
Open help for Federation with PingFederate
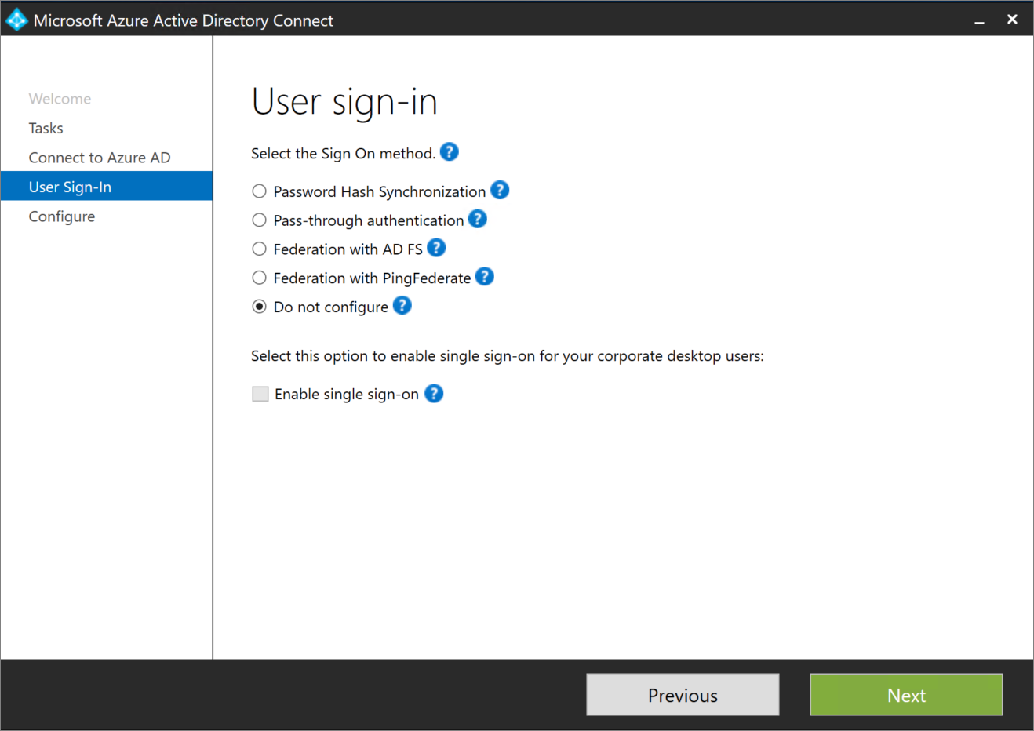tap(484, 276)
